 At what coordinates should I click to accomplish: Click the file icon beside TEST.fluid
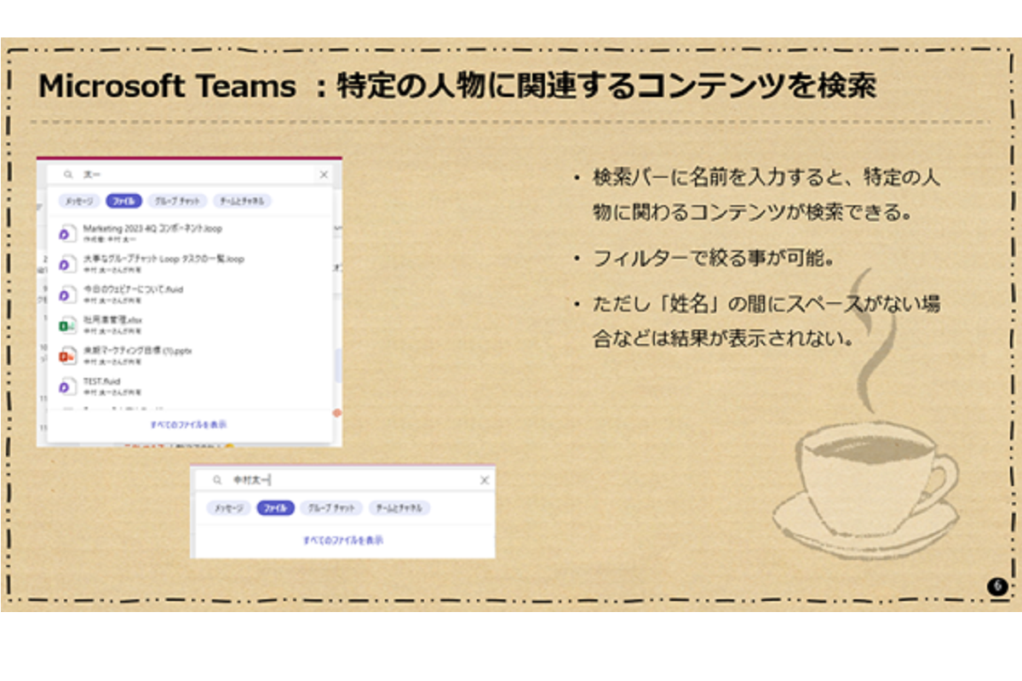pos(66,386)
